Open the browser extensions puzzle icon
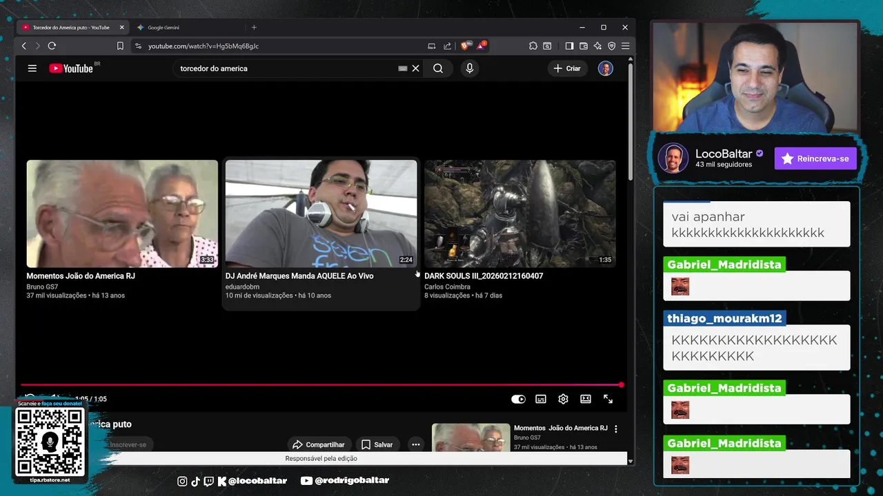883x496 pixels. pos(533,46)
